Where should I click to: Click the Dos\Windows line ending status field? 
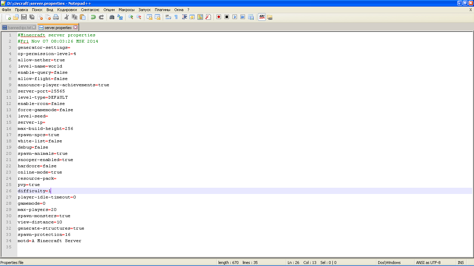coord(389,263)
